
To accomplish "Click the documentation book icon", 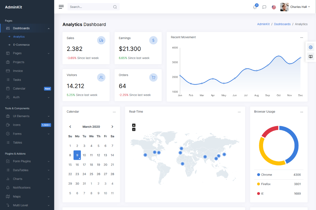I will click(310, 56).
